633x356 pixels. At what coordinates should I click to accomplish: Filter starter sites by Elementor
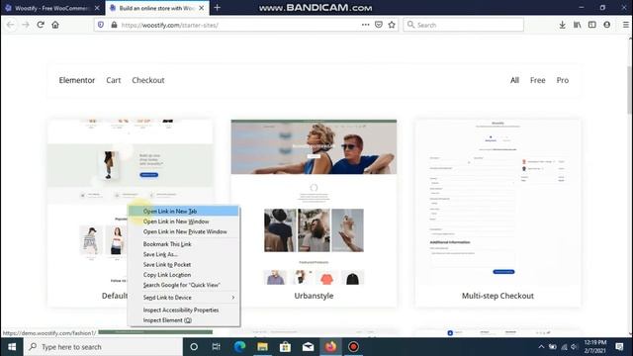coord(77,80)
